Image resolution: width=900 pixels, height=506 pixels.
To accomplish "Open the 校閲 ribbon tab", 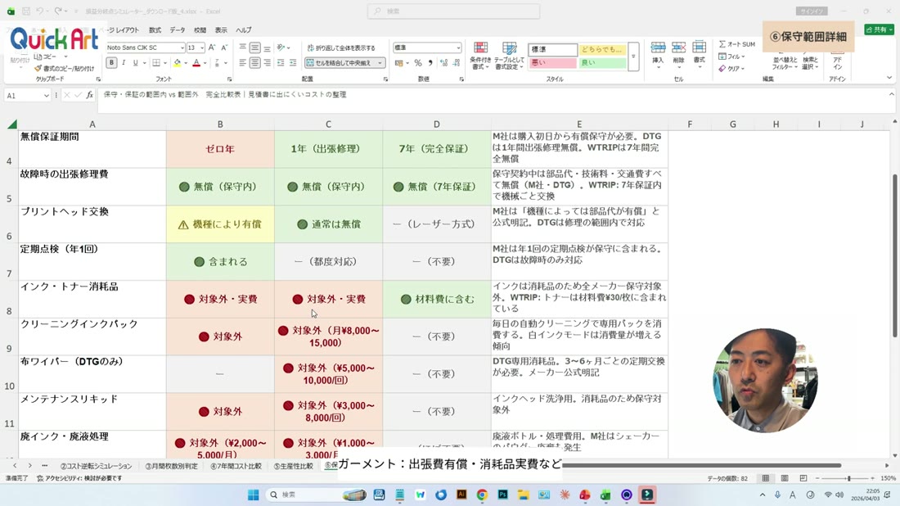I will click(200, 29).
